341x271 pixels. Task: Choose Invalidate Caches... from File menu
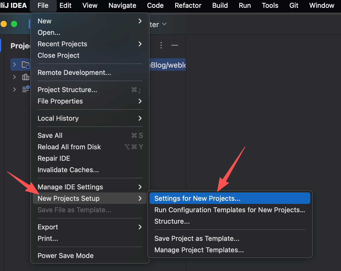click(68, 170)
